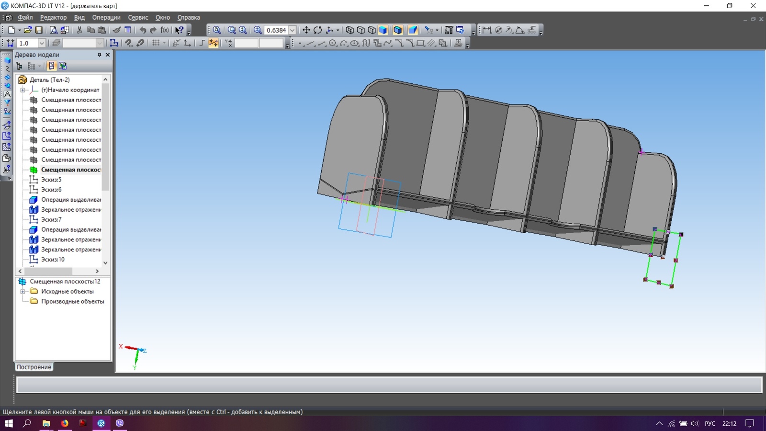This screenshot has height=431, width=766.
Task: Select the angular dimension tool icon
Action: 520,30
